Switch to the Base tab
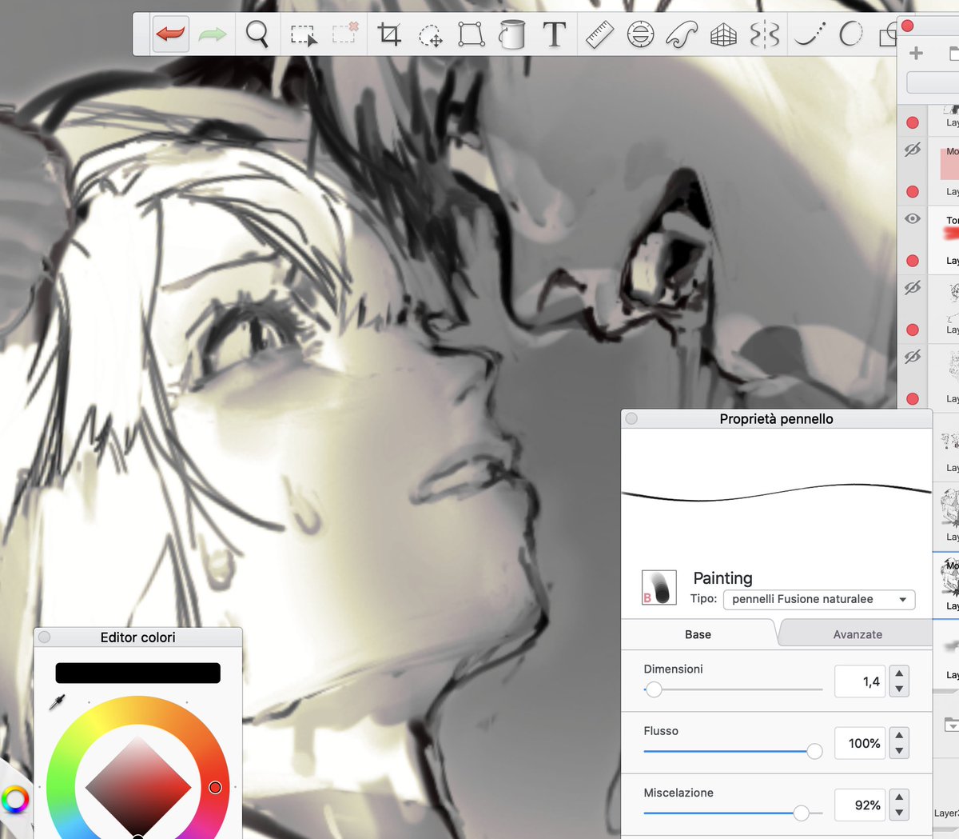The image size is (959, 839). click(698, 634)
